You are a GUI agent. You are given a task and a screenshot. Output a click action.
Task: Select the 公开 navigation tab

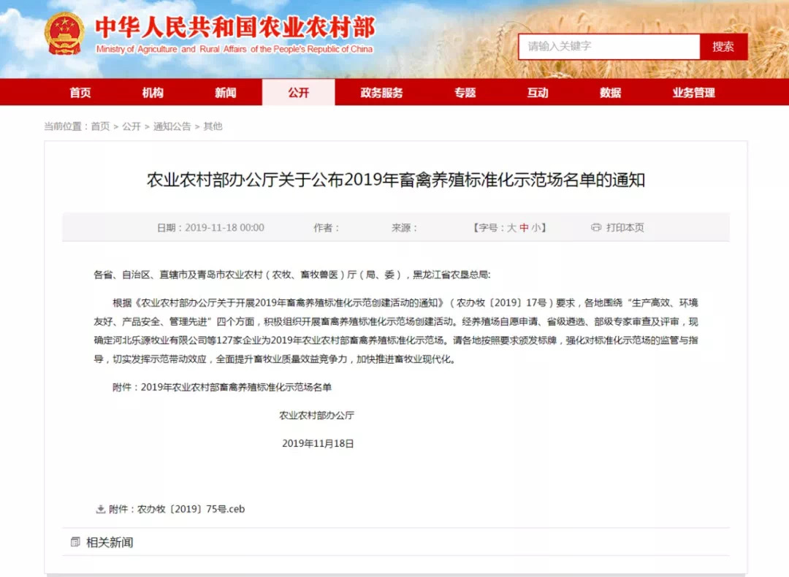tap(298, 93)
